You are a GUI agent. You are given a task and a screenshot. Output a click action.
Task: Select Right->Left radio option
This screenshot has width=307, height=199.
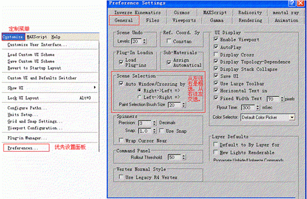(x=139, y=90)
